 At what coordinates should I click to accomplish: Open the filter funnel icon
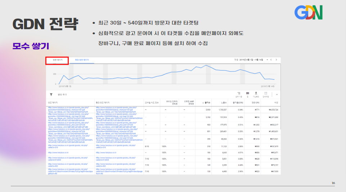(x=51, y=94)
